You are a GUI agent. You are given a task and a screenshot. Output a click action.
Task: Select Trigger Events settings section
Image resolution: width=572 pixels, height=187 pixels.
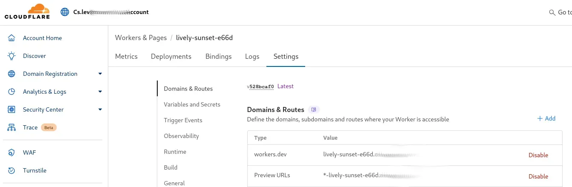pos(183,120)
